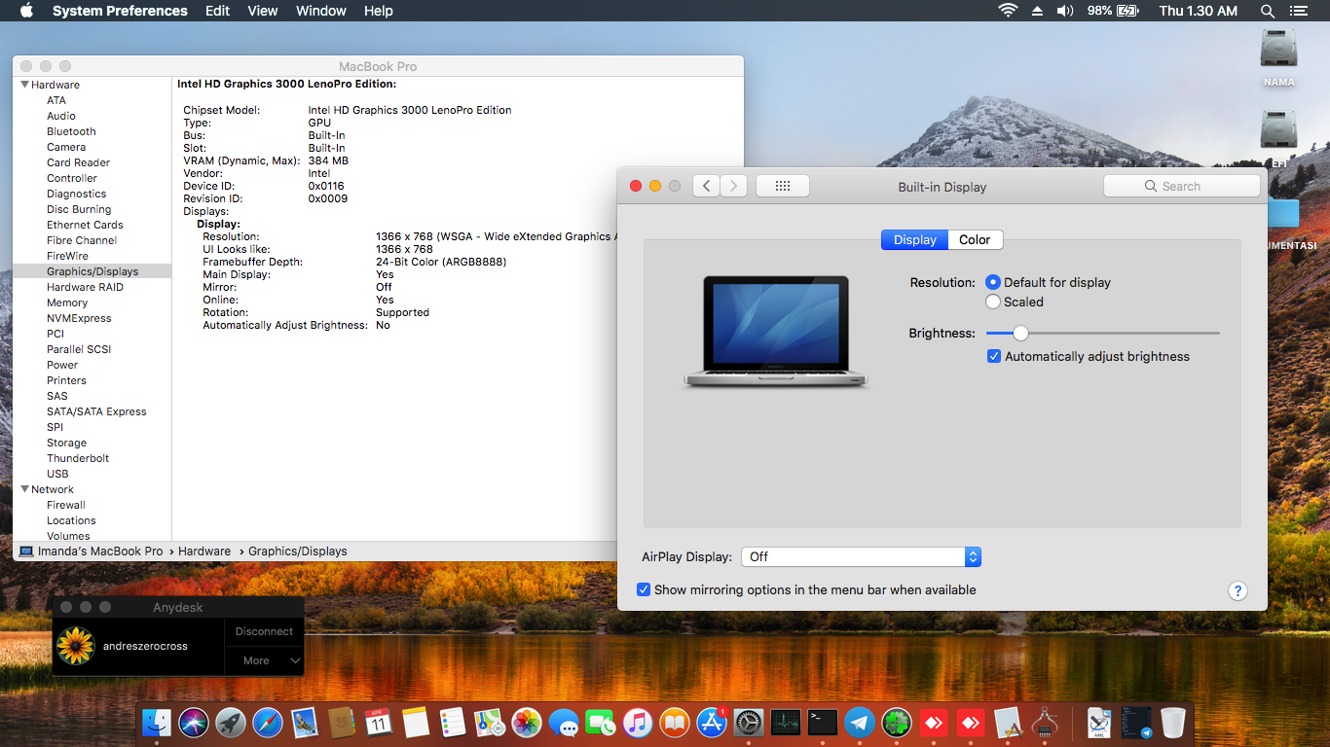The width and height of the screenshot is (1330, 747).
Task: Click Show All grid button in preferences
Action: pos(783,186)
